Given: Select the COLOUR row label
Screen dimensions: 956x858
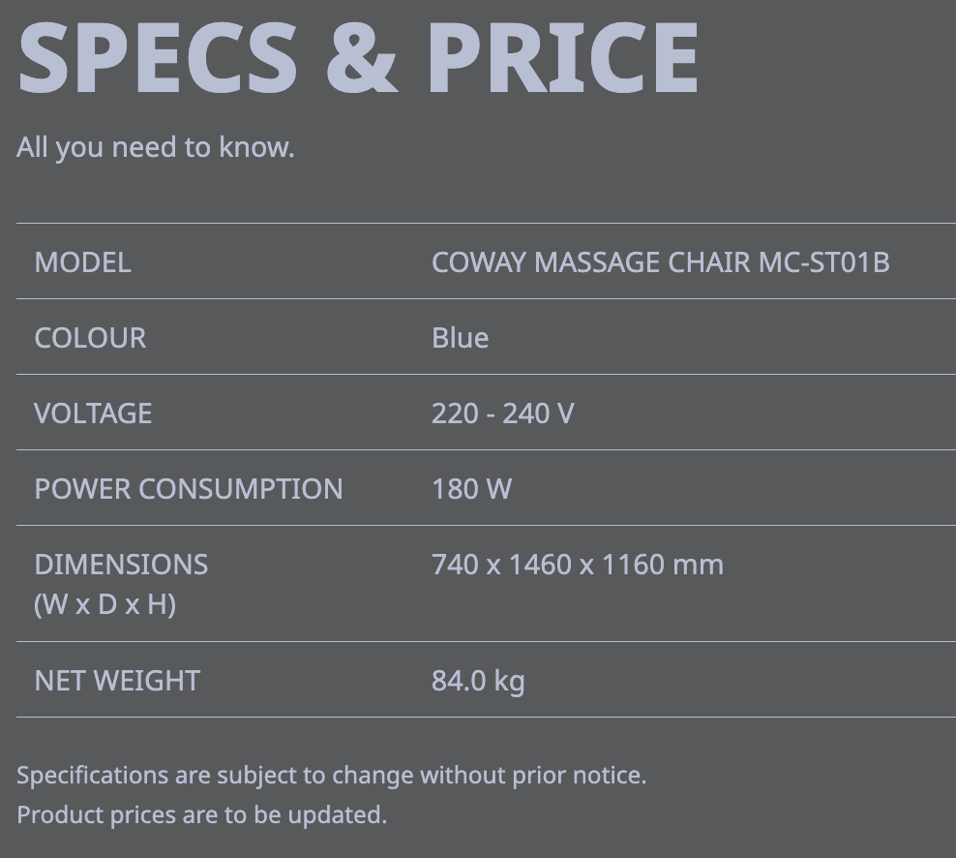Looking at the screenshot, I should tap(90, 338).
